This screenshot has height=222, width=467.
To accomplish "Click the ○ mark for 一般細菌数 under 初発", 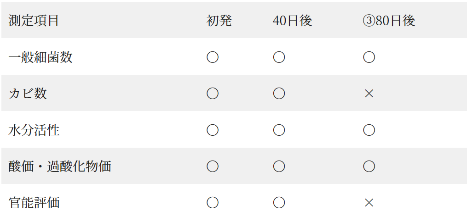I will (212, 57).
